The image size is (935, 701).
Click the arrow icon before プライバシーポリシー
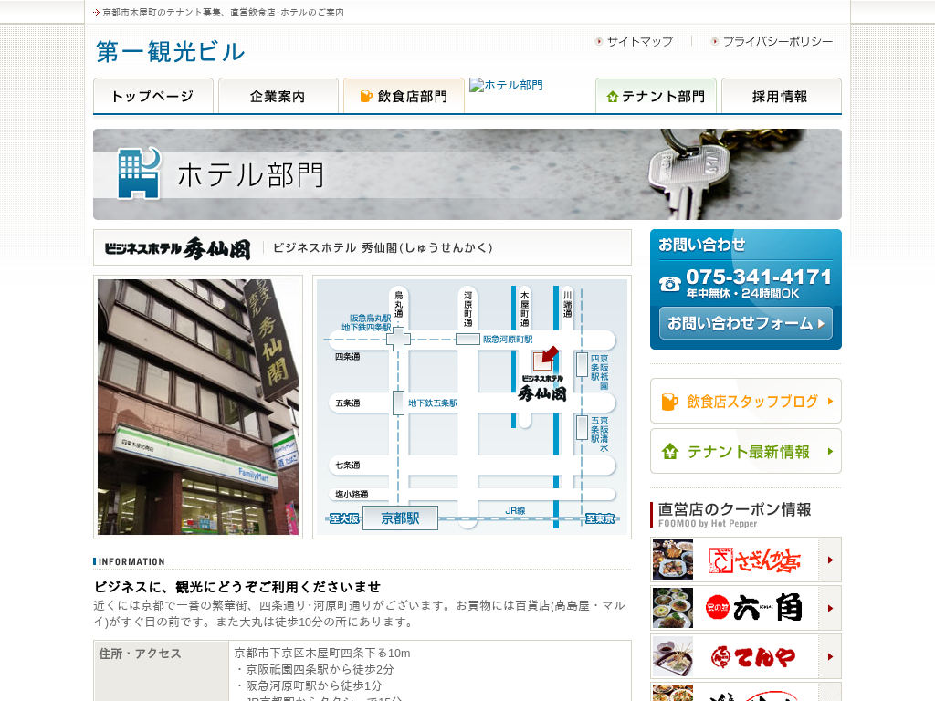pyautogui.click(x=714, y=41)
